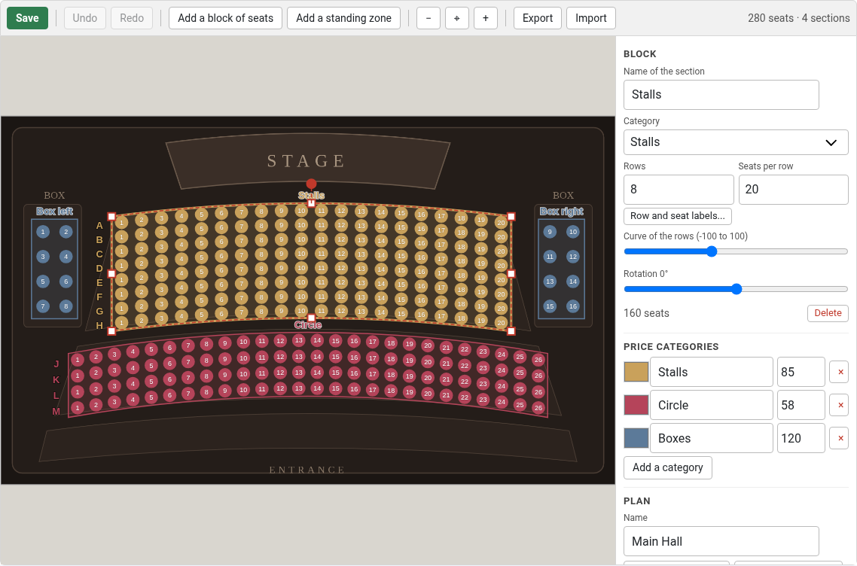Select seat 1 in Circle row M

pos(78,407)
